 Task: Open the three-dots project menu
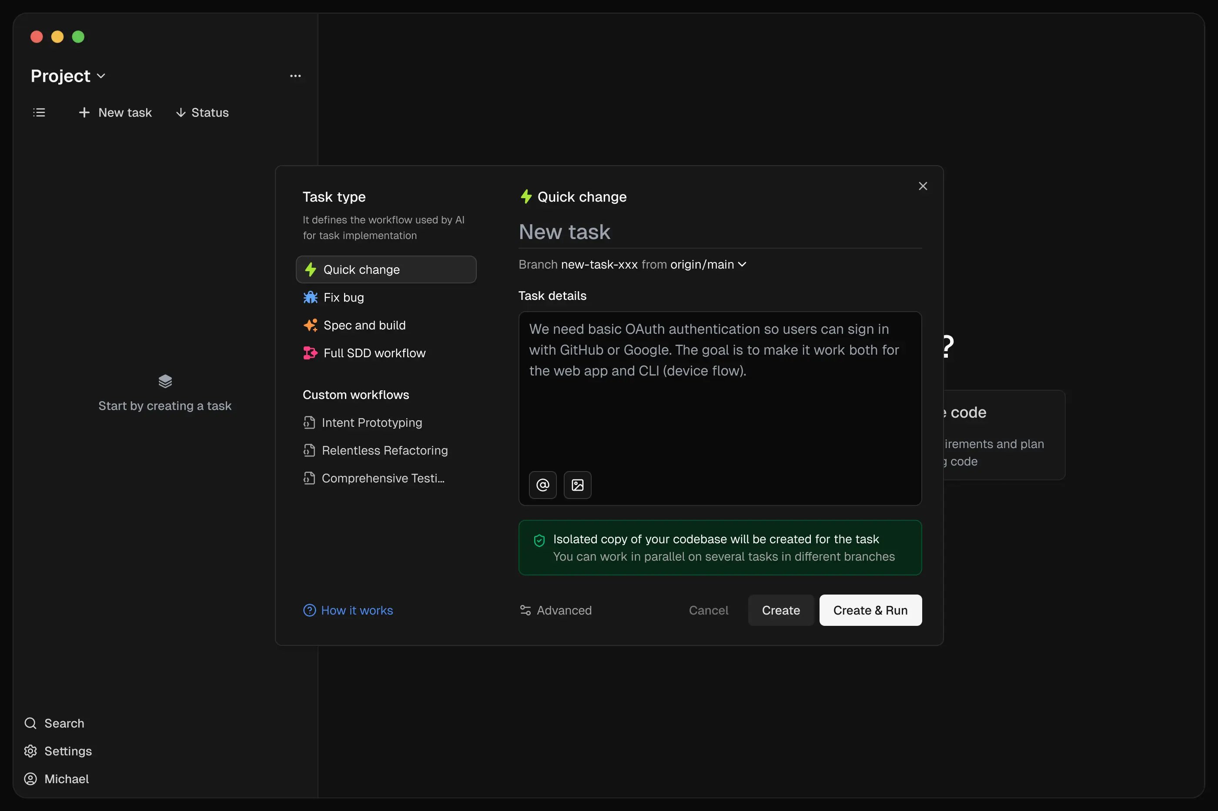coord(295,76)
